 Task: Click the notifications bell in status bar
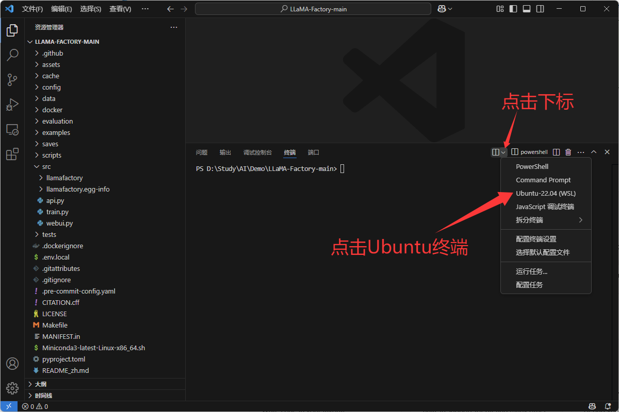pyautogui.click(x=609, y=406)
